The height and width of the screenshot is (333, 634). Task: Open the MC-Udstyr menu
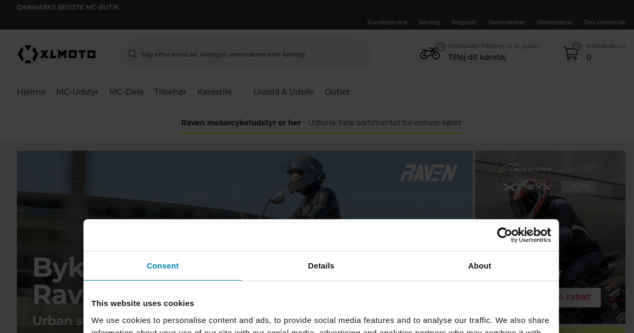[78, 92]
